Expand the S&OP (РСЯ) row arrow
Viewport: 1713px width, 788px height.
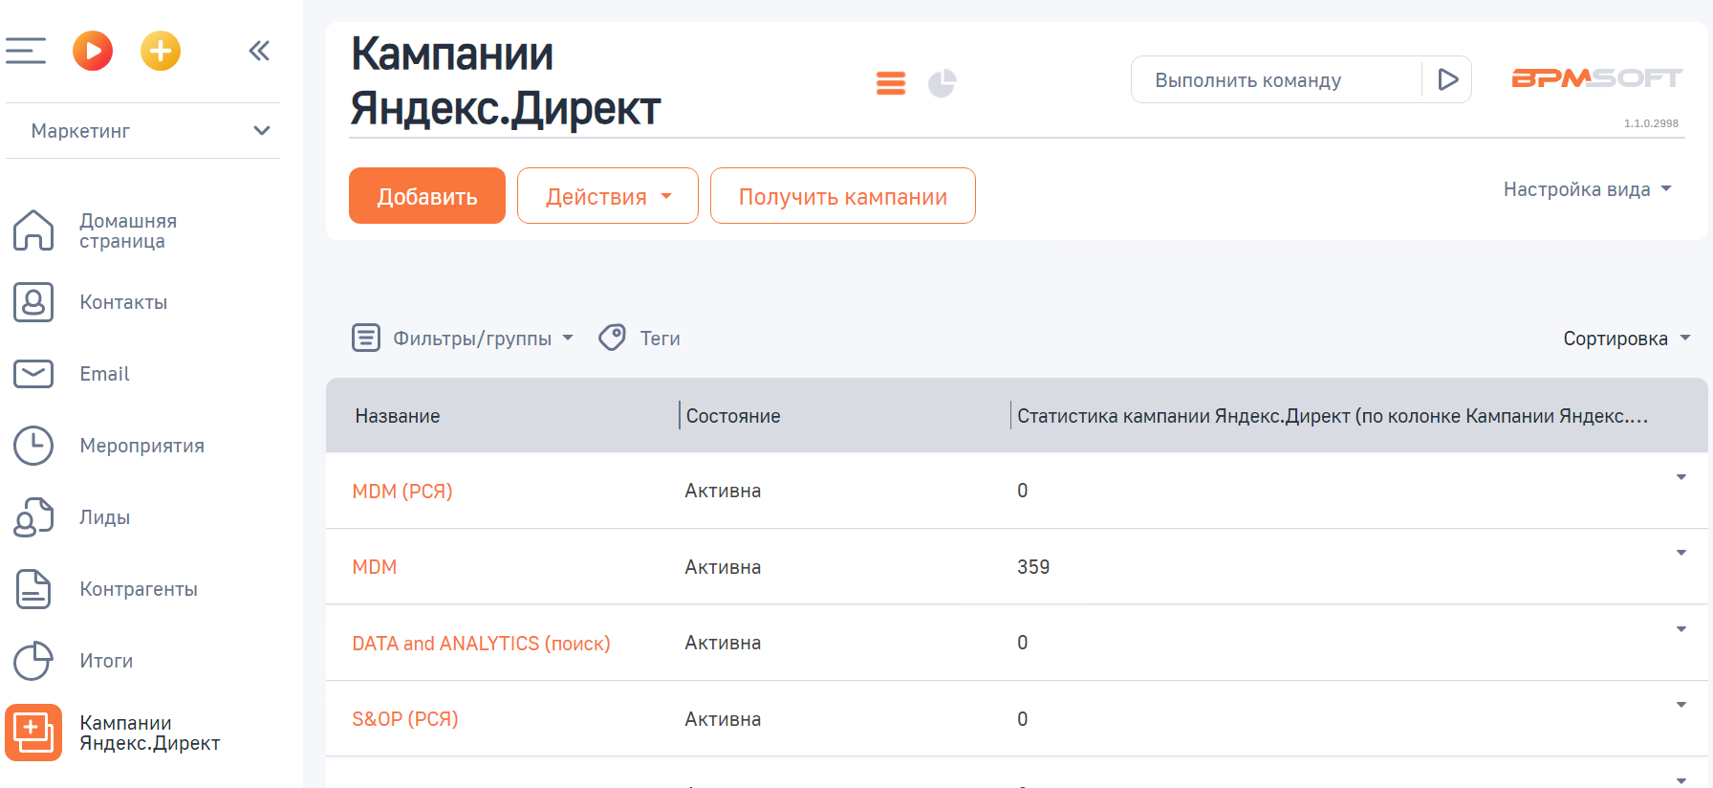1681,705
